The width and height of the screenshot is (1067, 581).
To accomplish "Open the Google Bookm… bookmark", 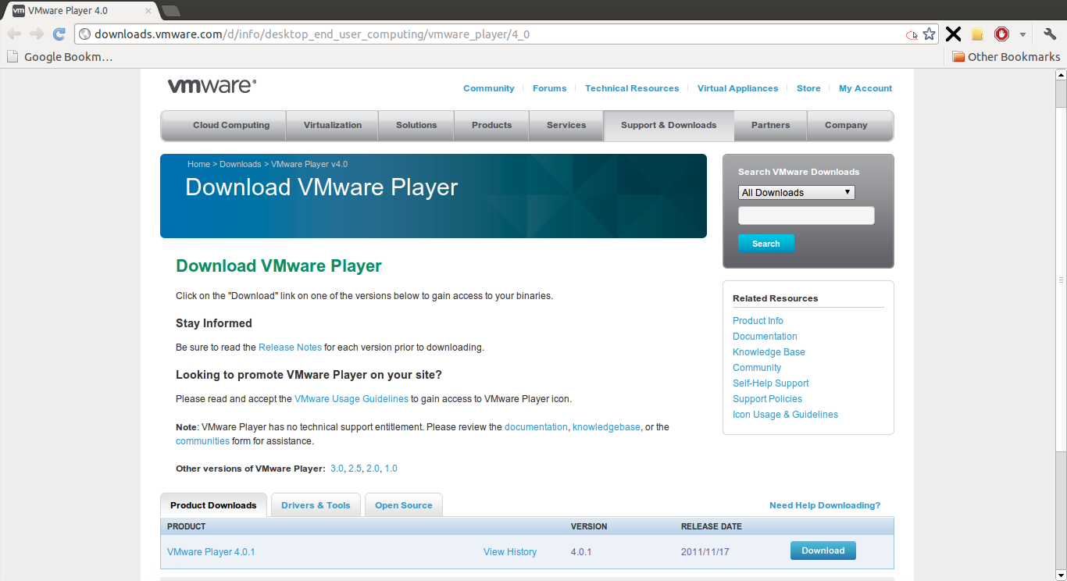I will point(59,56).
